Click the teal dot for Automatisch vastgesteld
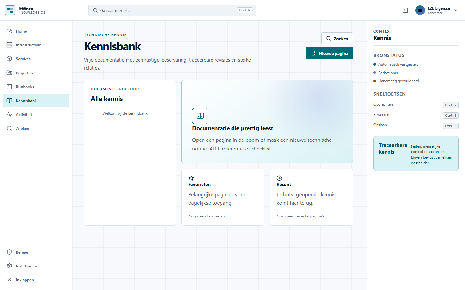Screen dimensions: 465x290 tap(375, 64)
